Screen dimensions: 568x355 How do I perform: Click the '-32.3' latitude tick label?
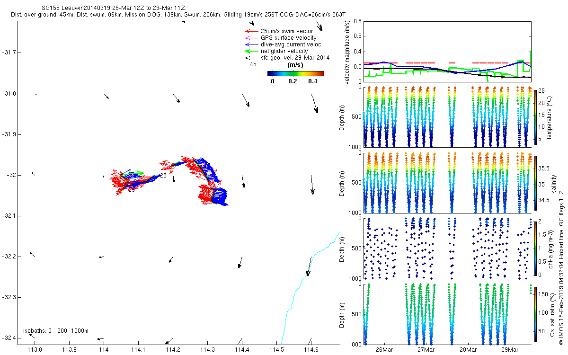9,297
